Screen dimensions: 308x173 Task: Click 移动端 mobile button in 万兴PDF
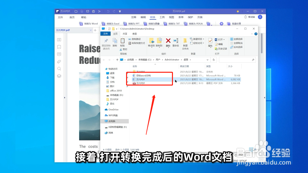[x=250, y=17]
